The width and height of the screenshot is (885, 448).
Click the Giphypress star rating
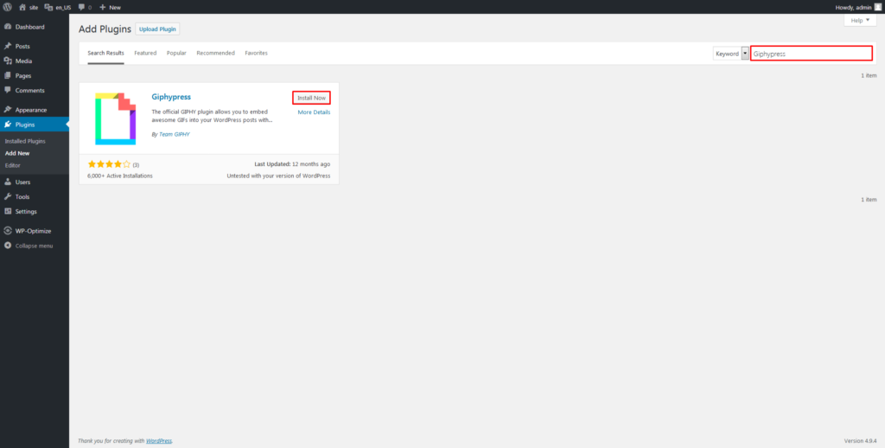[x=109, y=164]
